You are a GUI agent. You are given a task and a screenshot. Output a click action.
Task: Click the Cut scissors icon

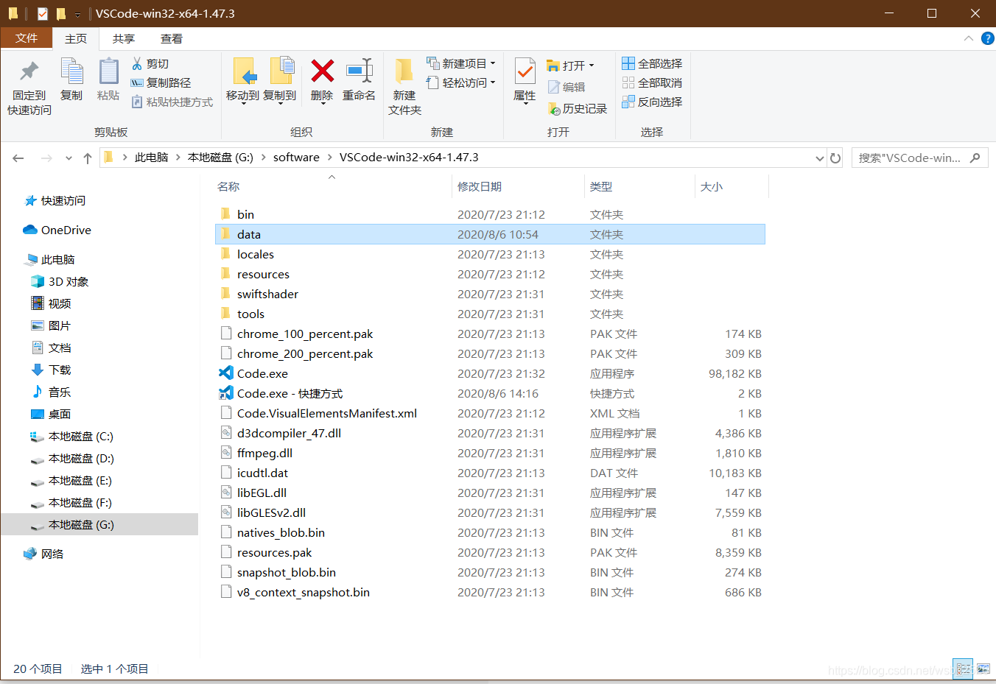(x=137, y=64)
